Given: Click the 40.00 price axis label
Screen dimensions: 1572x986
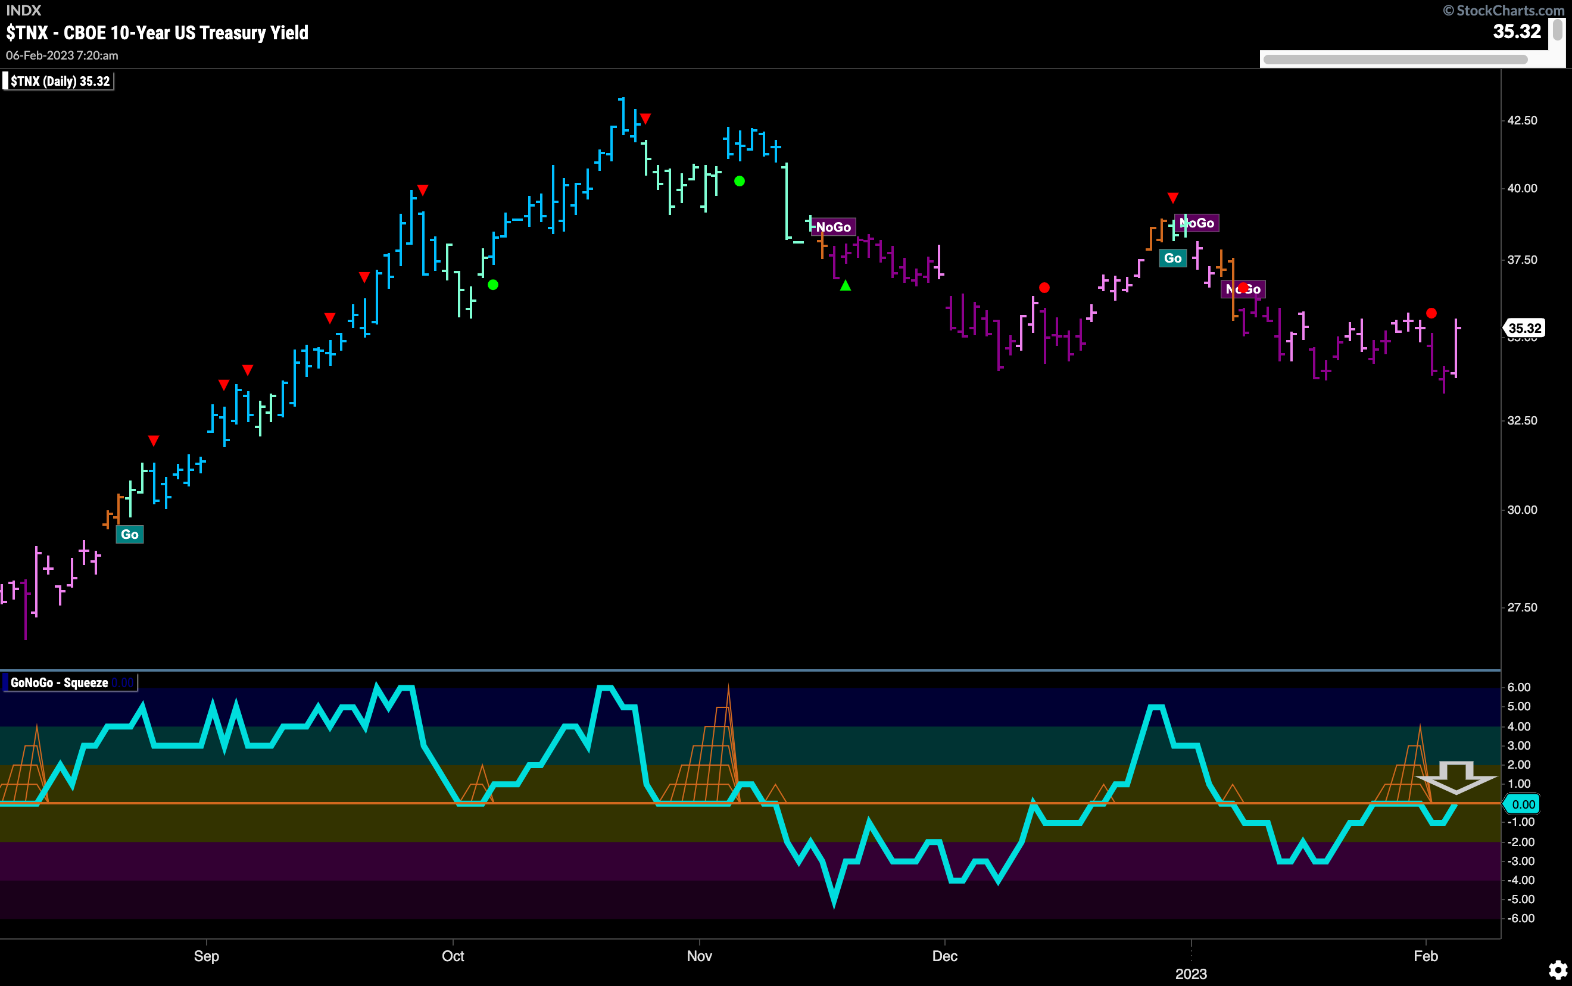Looking at the screenshot, I should coord(1523,189).
